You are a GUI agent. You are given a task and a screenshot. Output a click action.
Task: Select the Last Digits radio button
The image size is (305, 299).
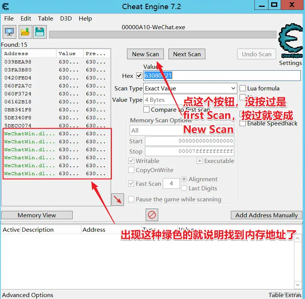[184, 188]
